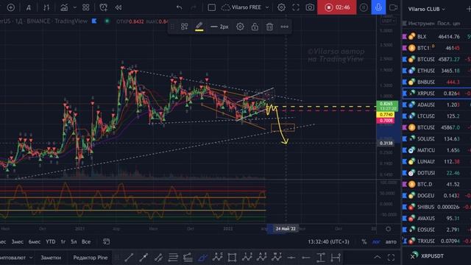
Task: Open the Vilarso CLUB watchlist dropdown
Action: pos(426,9)
